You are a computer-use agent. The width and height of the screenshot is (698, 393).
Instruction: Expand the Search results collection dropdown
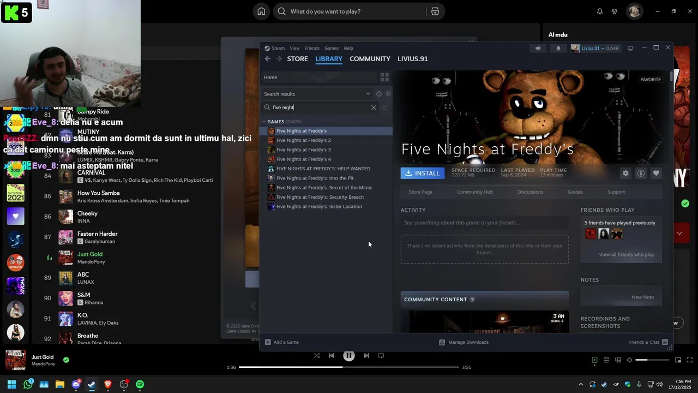click(368, 94)
